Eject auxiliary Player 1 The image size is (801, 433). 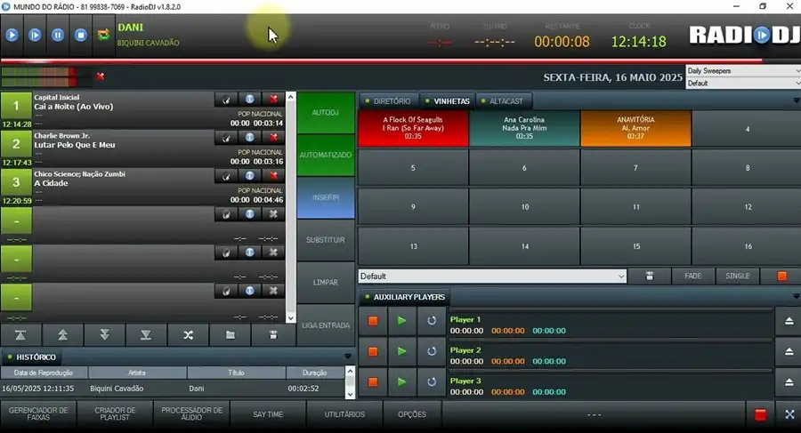pos(789,321)
